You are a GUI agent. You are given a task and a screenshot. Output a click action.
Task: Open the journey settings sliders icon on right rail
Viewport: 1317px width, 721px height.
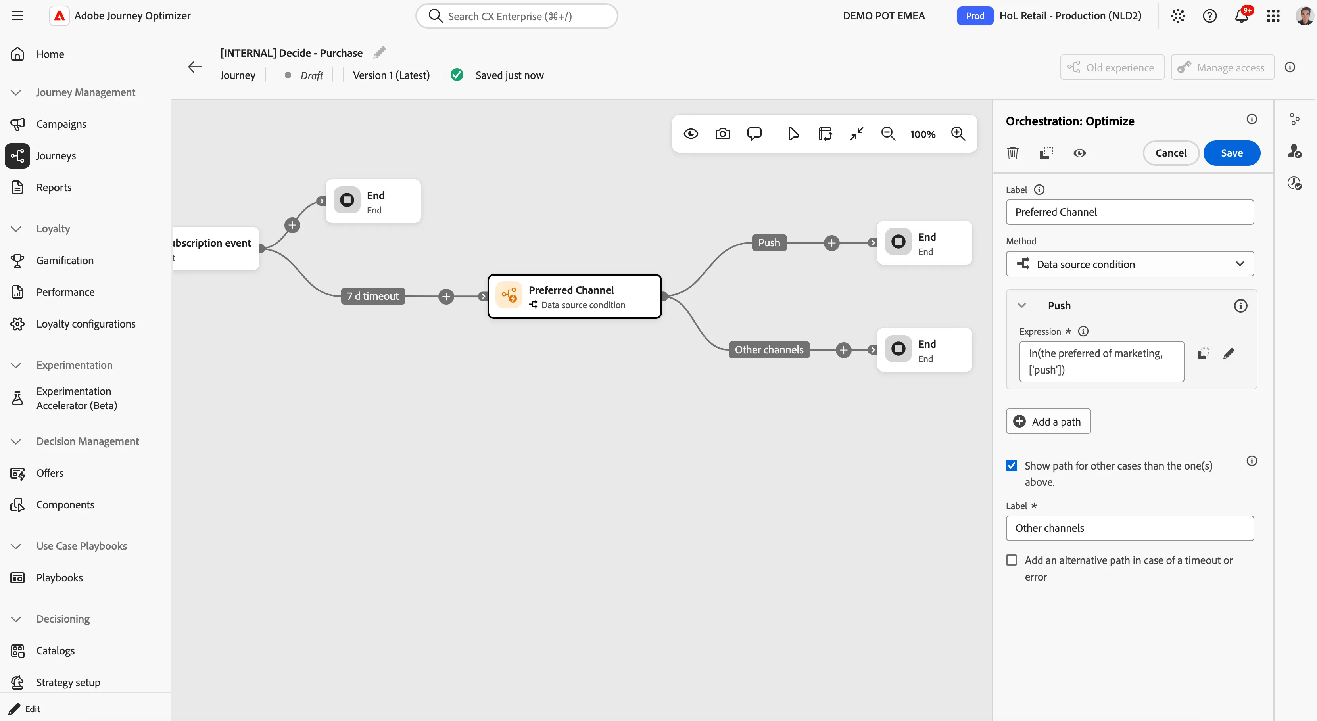(1294, 119)
